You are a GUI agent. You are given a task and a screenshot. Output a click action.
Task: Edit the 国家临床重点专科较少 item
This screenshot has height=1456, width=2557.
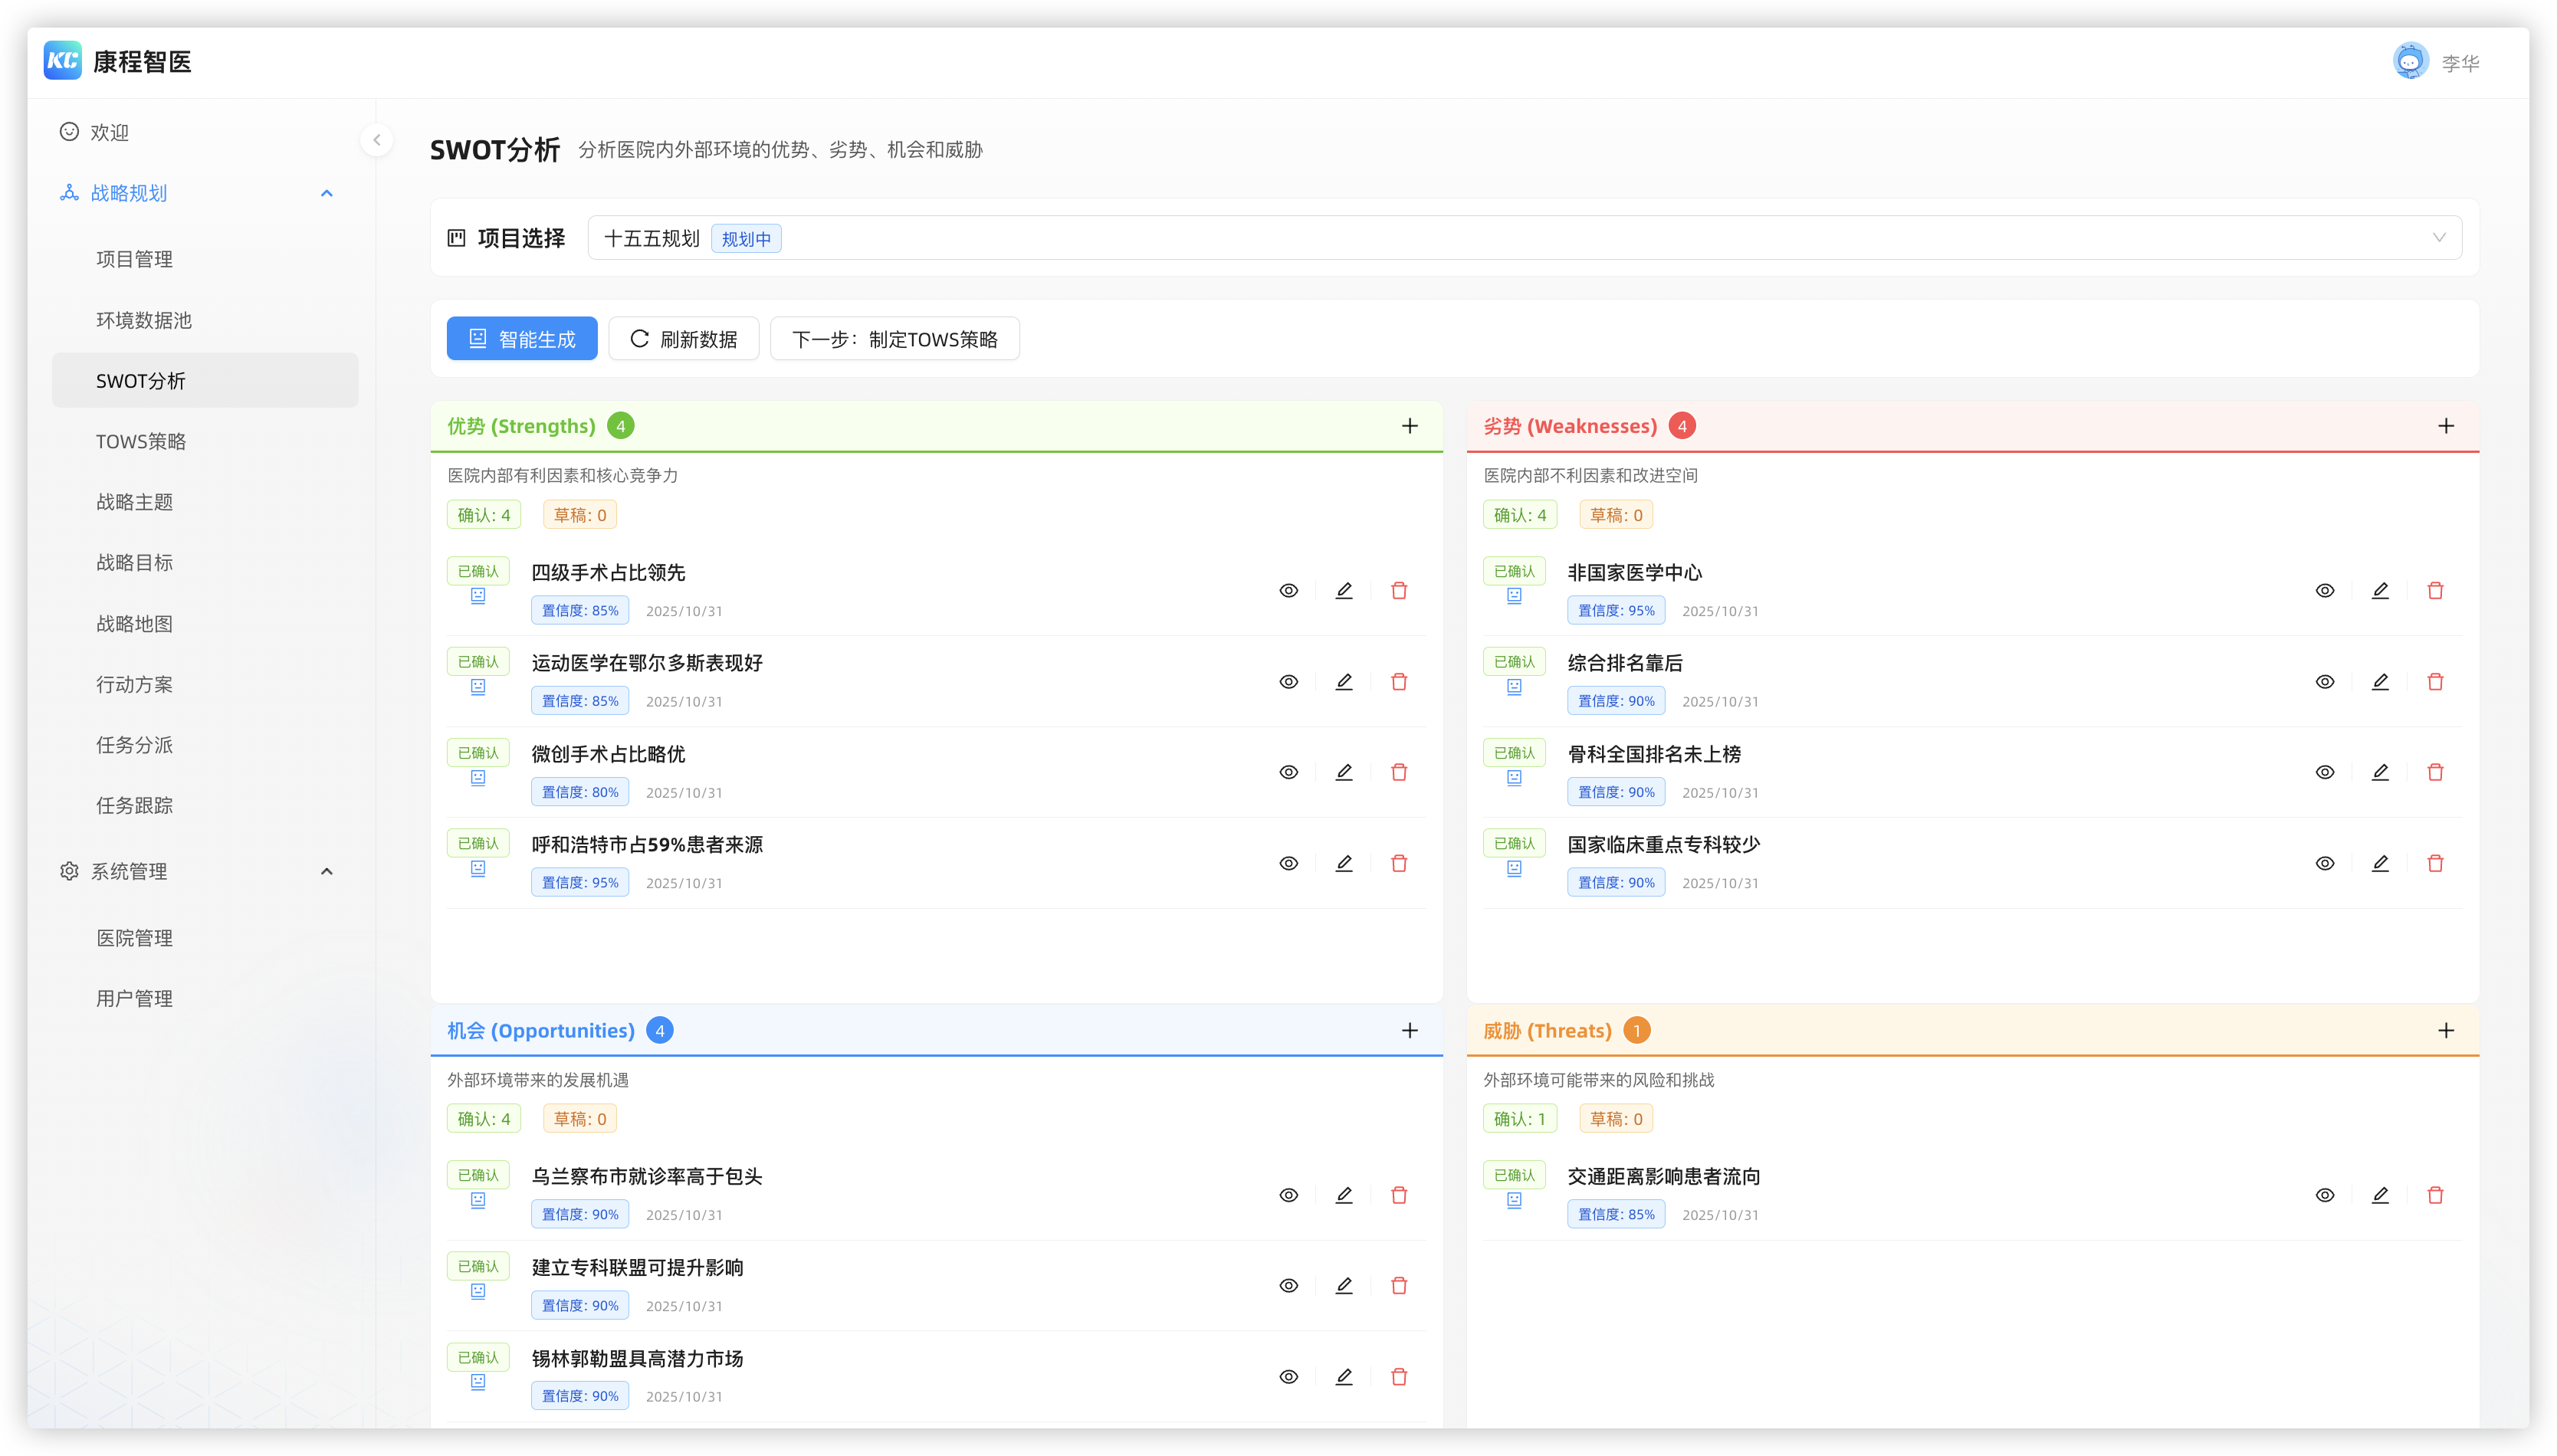click(2380, 863)
